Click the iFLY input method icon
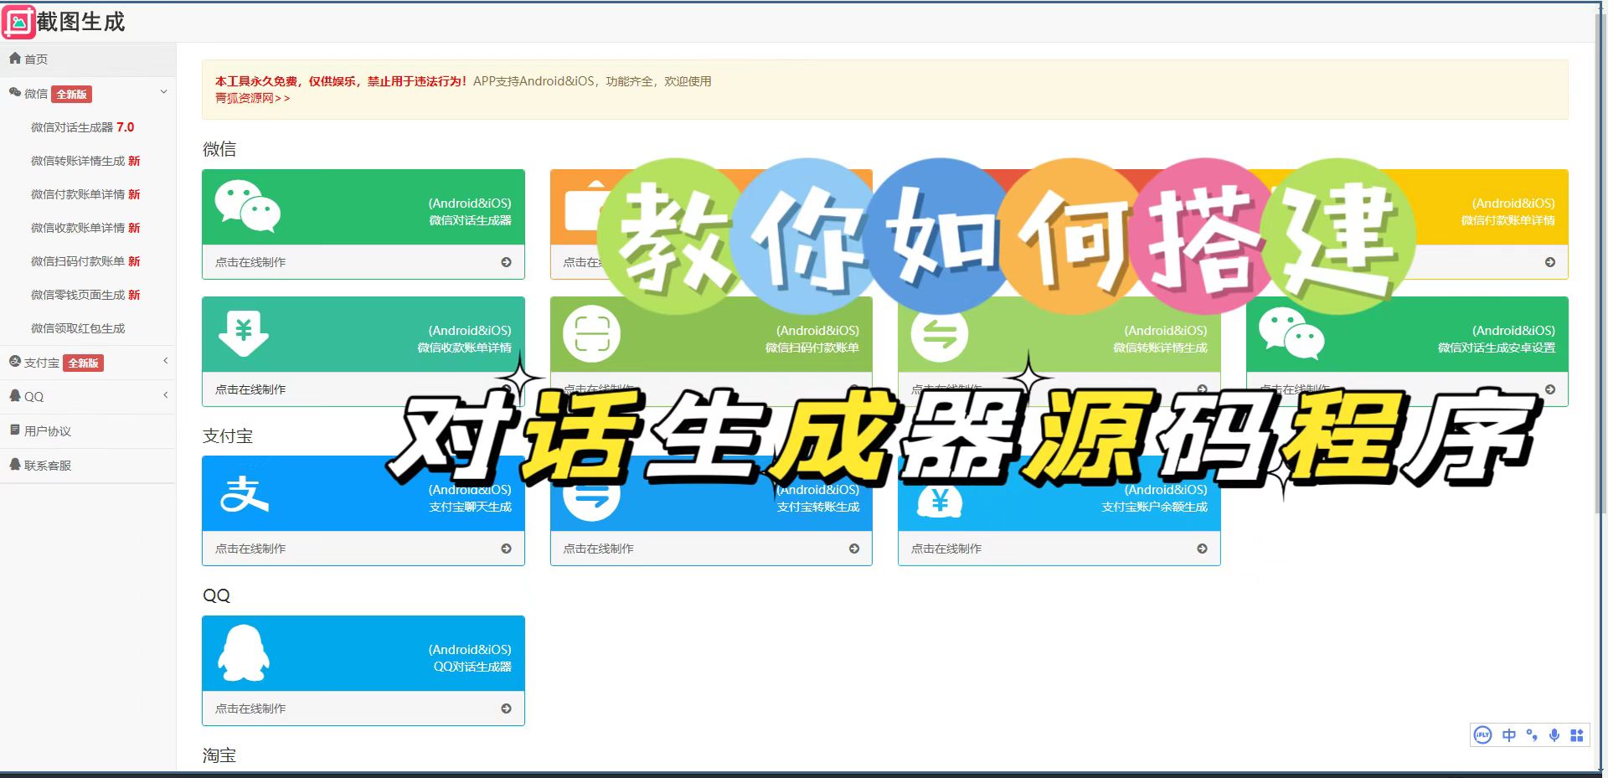1608x778 pixels. [x=1482, y=735]
